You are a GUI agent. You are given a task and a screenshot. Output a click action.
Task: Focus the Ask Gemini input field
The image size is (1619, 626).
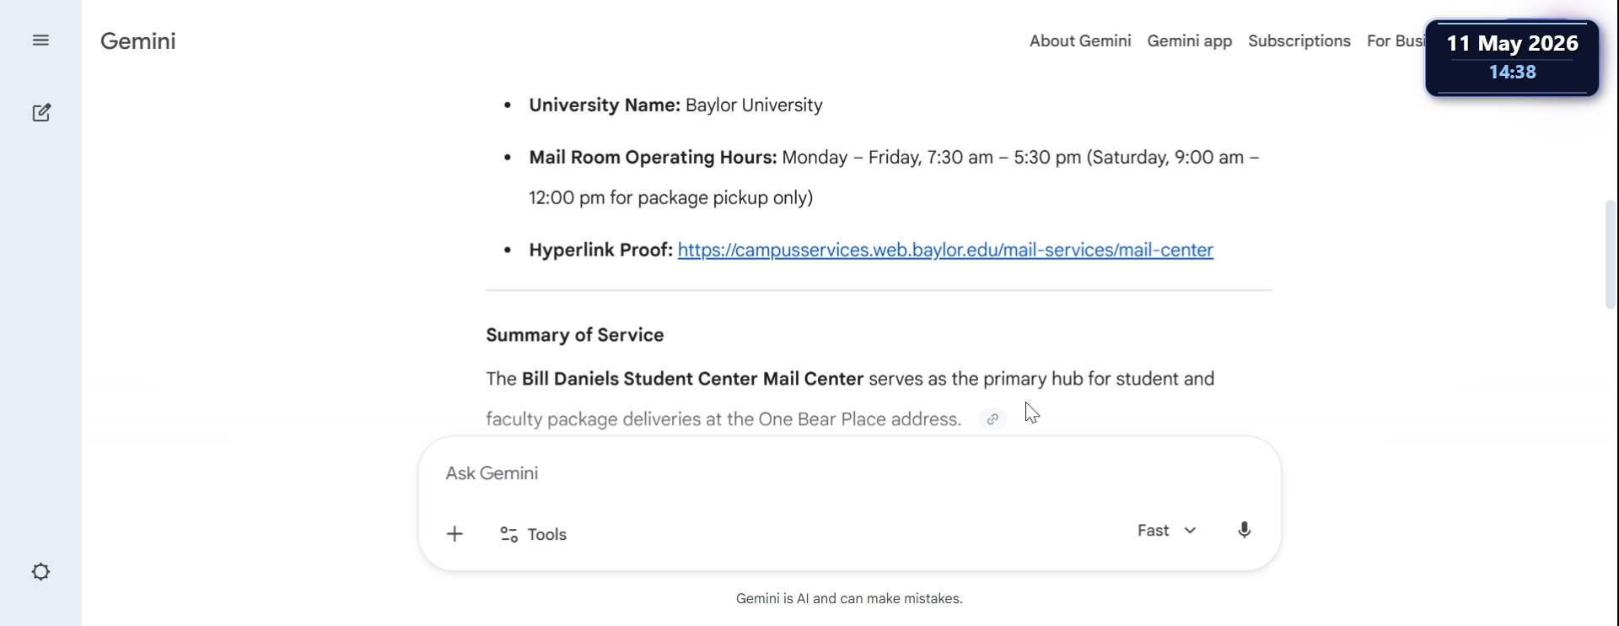(x=850, y=473)
